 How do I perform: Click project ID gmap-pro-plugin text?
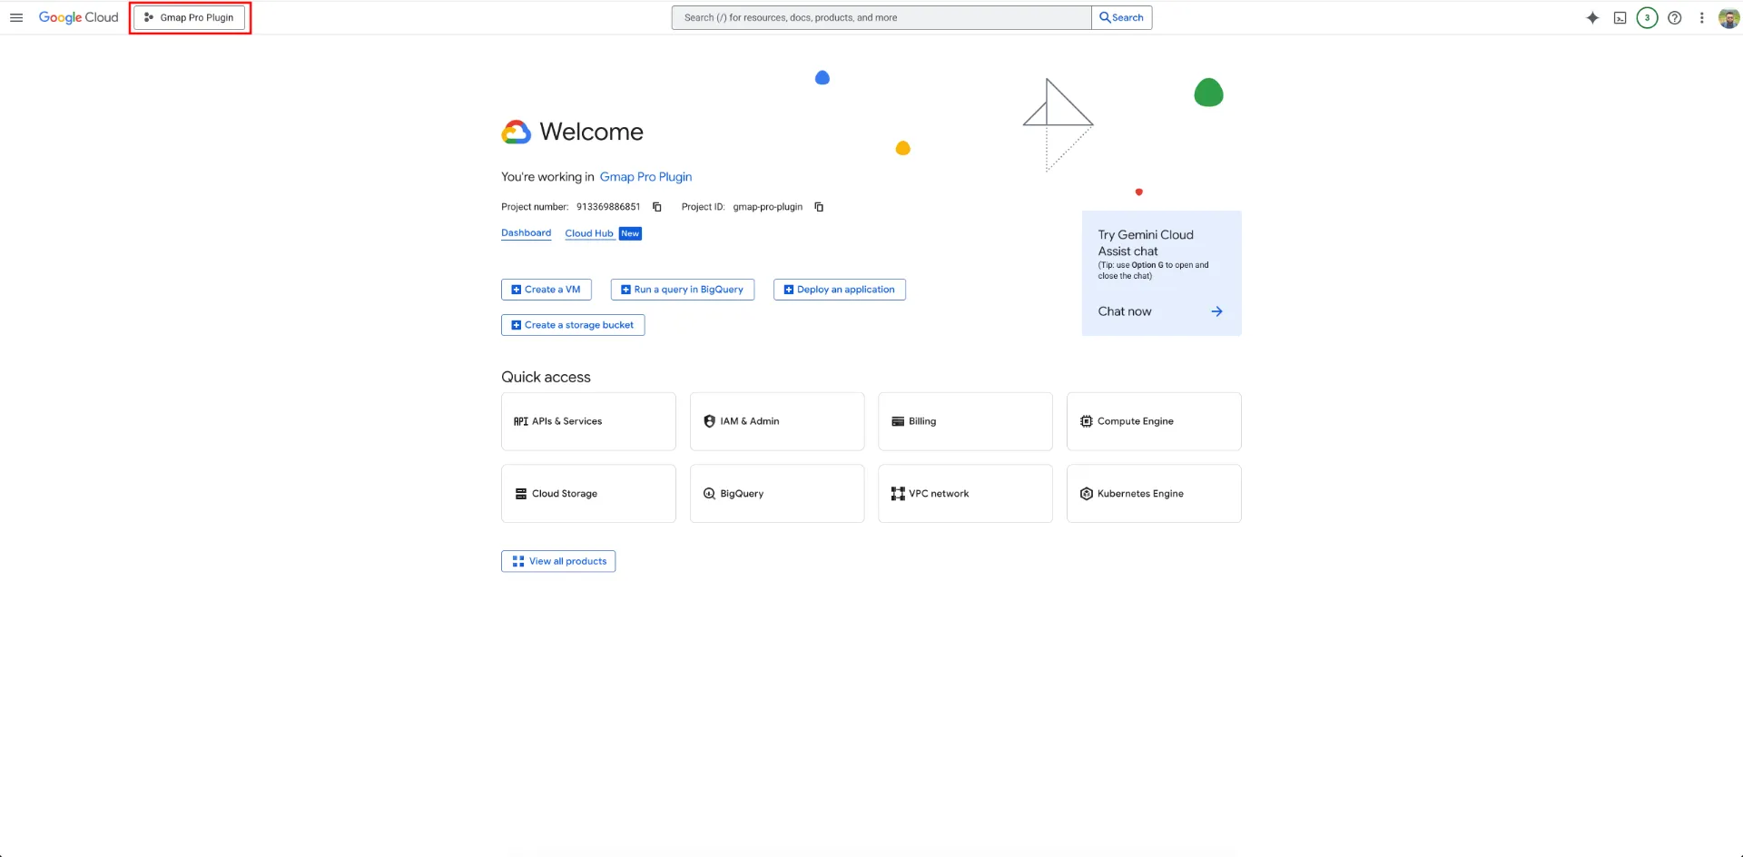coord(768,207)
